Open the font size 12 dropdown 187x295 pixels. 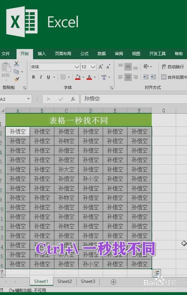(93, 67)
